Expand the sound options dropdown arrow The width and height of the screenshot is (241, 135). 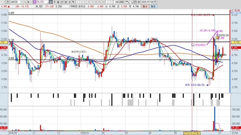[31, 2]
